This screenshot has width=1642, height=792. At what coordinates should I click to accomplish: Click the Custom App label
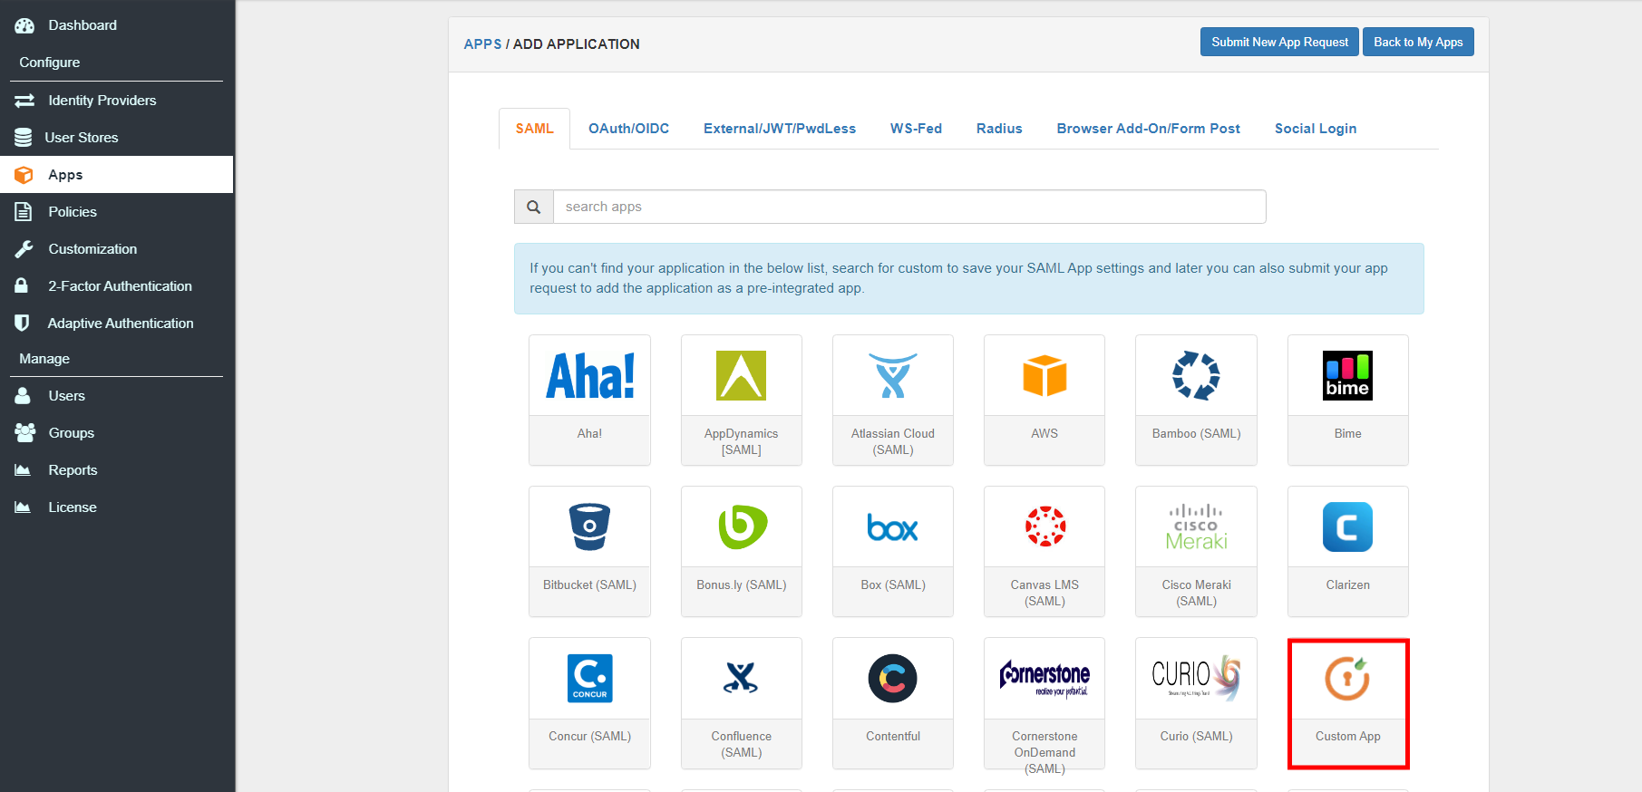1348,737
